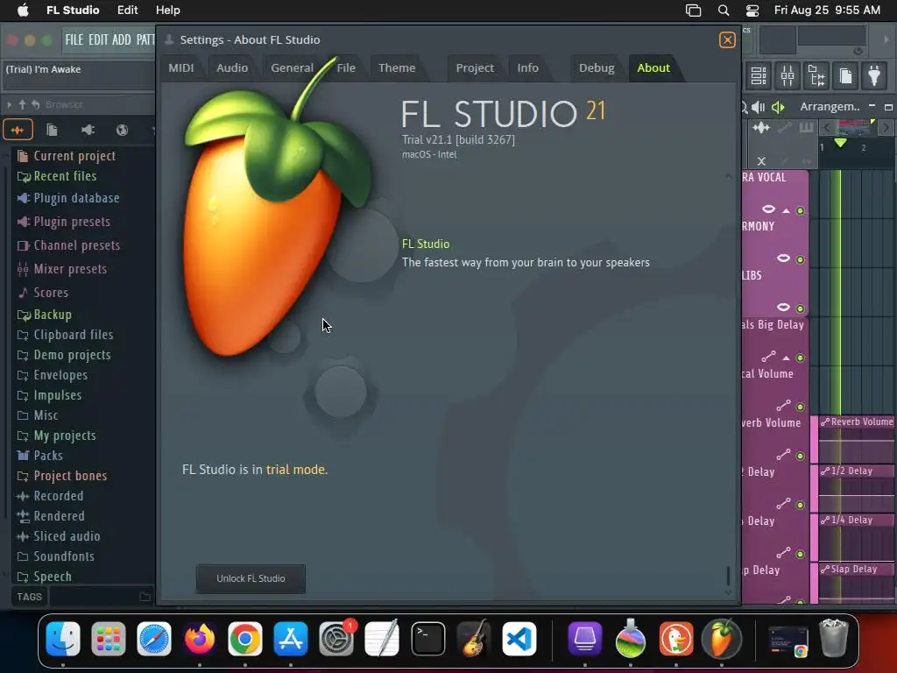Click the green playhead marker on timeline

click(840, 143)
